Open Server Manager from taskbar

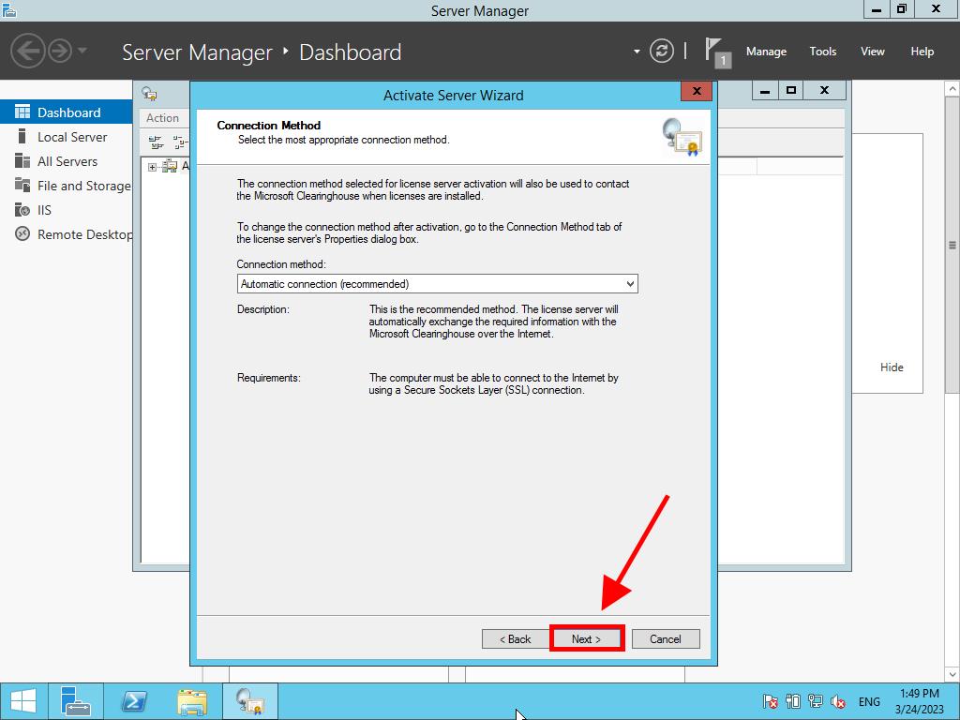[76, 701]
